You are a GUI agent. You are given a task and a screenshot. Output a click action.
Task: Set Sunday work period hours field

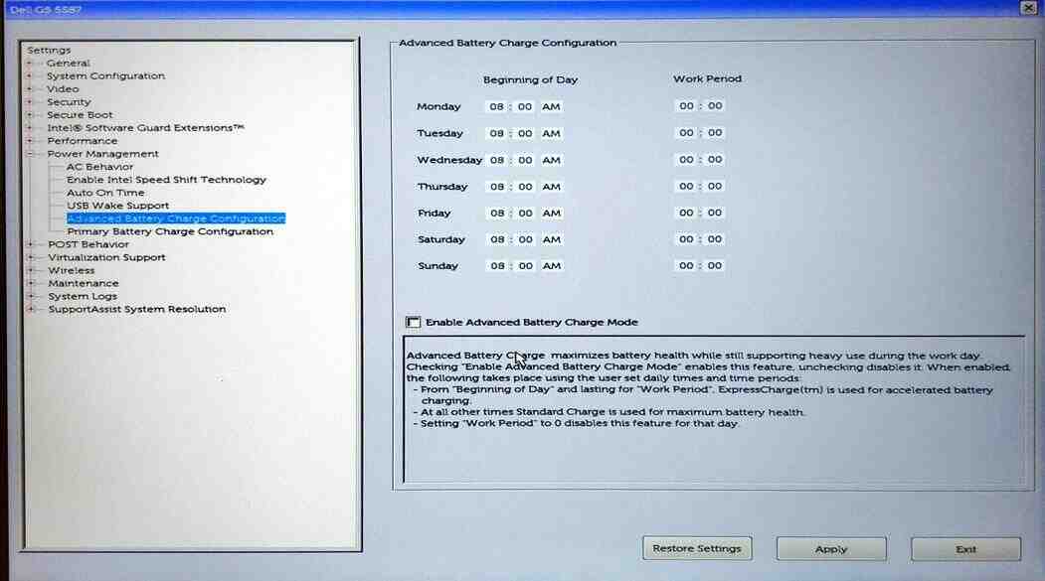(x=686, y=265)
